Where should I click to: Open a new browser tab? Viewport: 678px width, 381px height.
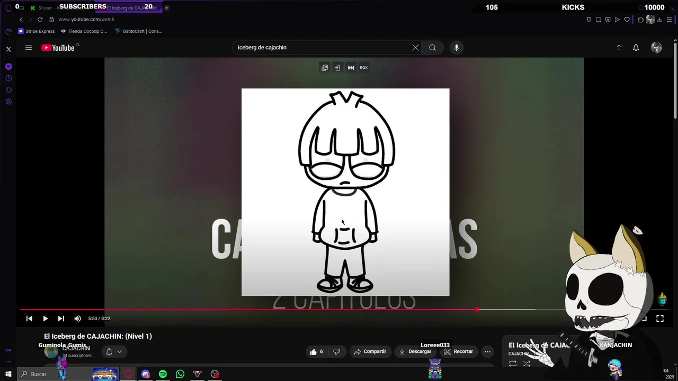click(167, 8)
